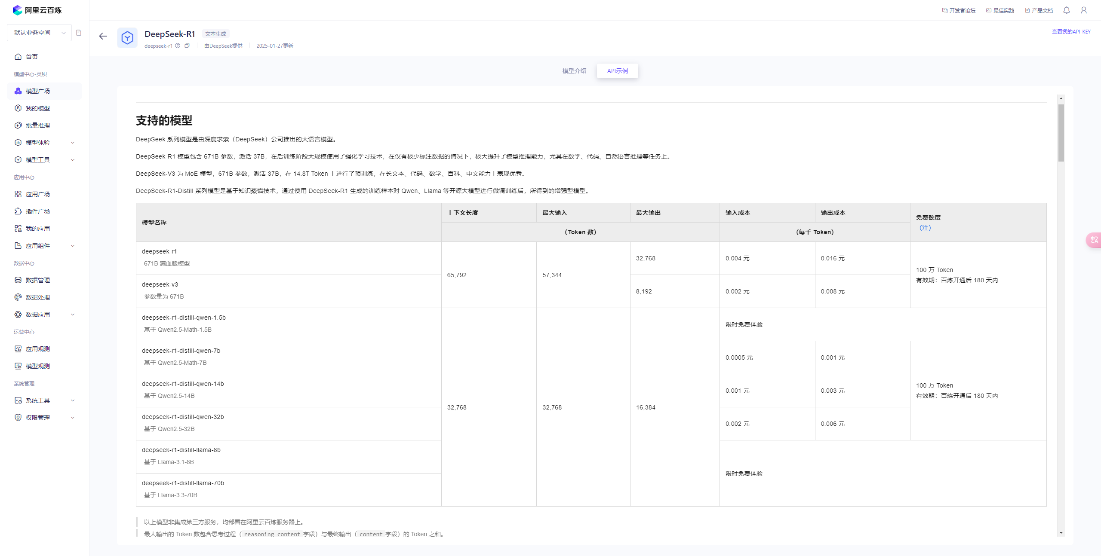Open 模型广场 in the sidebar
The width and height of the screenshot is (1101, 556).
[44, 91]
